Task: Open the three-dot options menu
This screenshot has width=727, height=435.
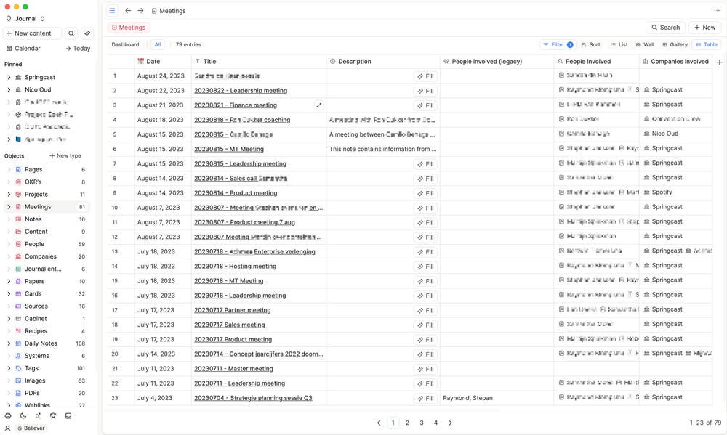Action: pyautogui.click(x=717, y=11)
